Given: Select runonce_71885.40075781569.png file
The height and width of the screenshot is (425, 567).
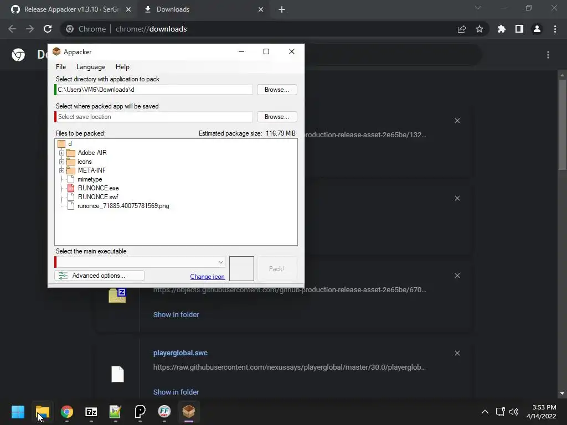Looking at the screenshot, I should [123, 206].
